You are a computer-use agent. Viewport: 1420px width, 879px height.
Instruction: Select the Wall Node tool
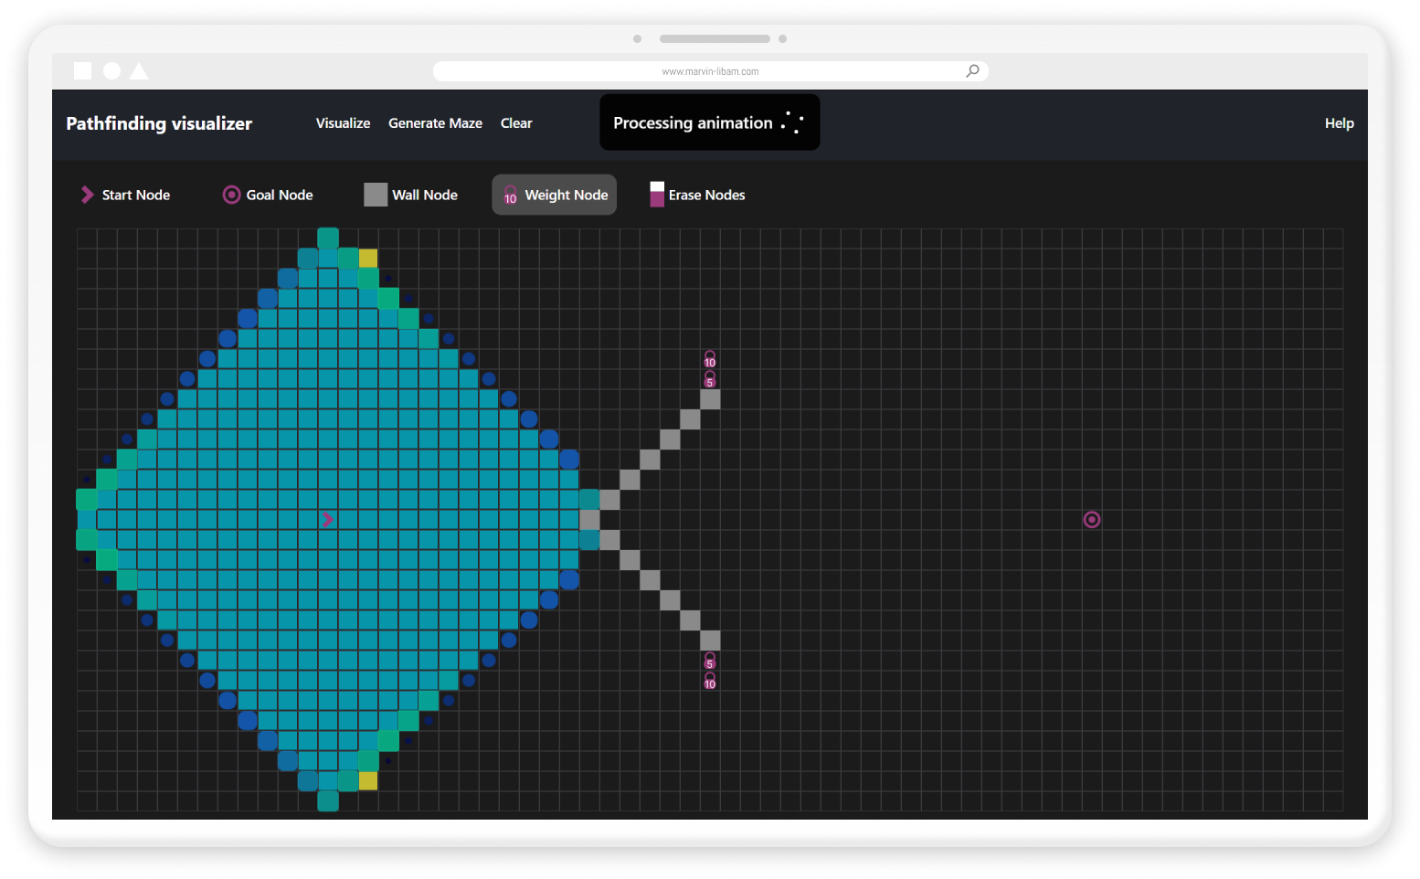pyautogui.click(x=411, y=195)
